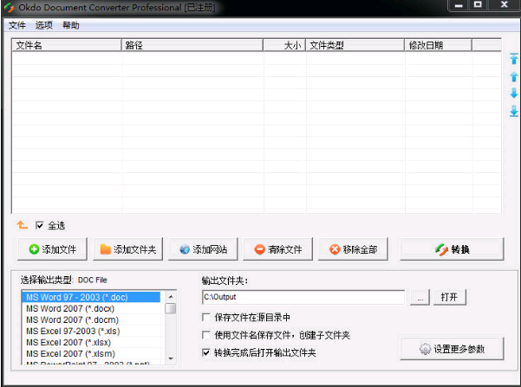Click the format list scroll-down arrow
Viewport: 521px width, 387px height.
click(x=171, y=358)
